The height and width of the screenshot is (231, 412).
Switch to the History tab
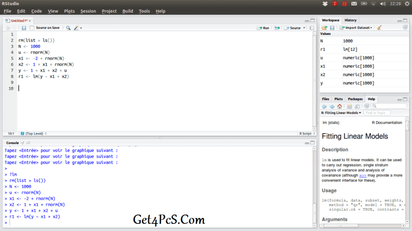point(350,20)
